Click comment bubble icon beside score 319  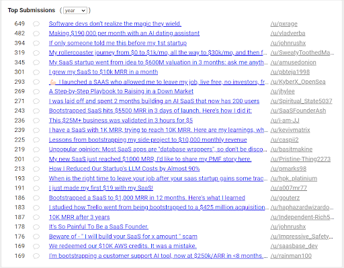click(x=36, y=53)
